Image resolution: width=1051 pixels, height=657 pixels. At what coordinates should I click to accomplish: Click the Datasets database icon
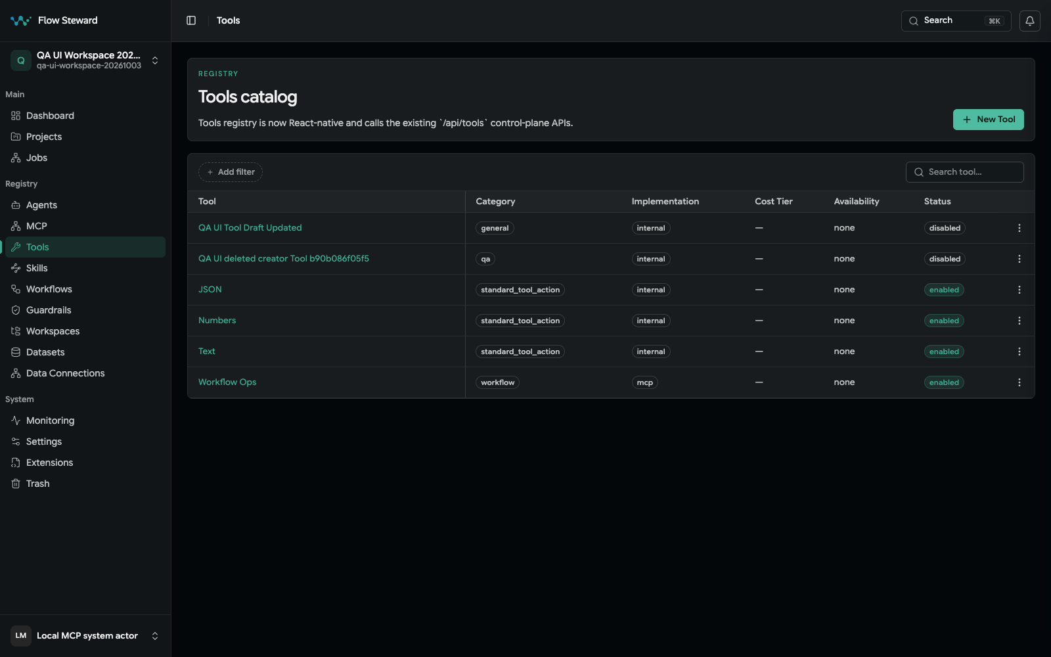click(x=16, y=352)
